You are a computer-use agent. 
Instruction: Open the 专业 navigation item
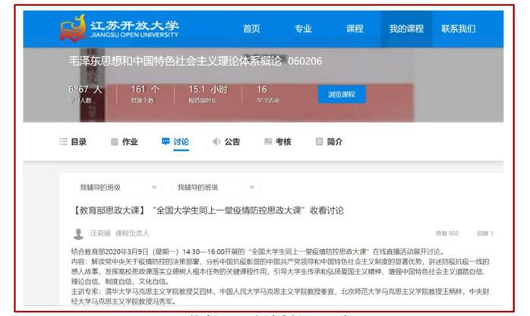[303, 29]
